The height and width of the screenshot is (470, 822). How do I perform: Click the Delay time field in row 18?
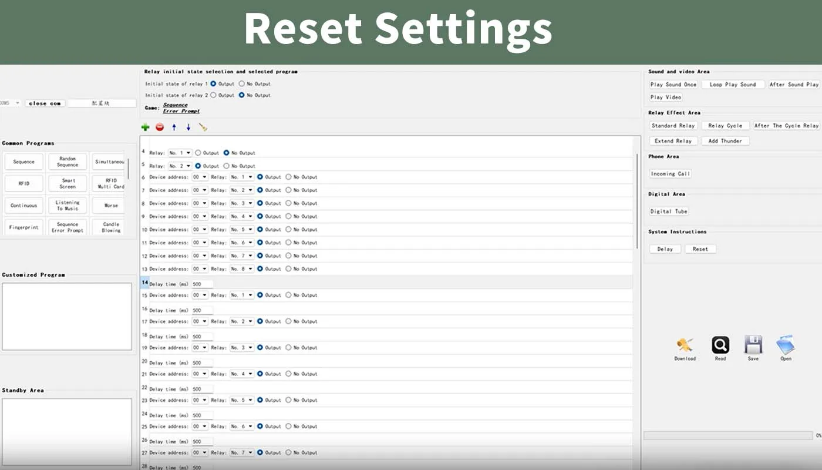tap(202, 337)
